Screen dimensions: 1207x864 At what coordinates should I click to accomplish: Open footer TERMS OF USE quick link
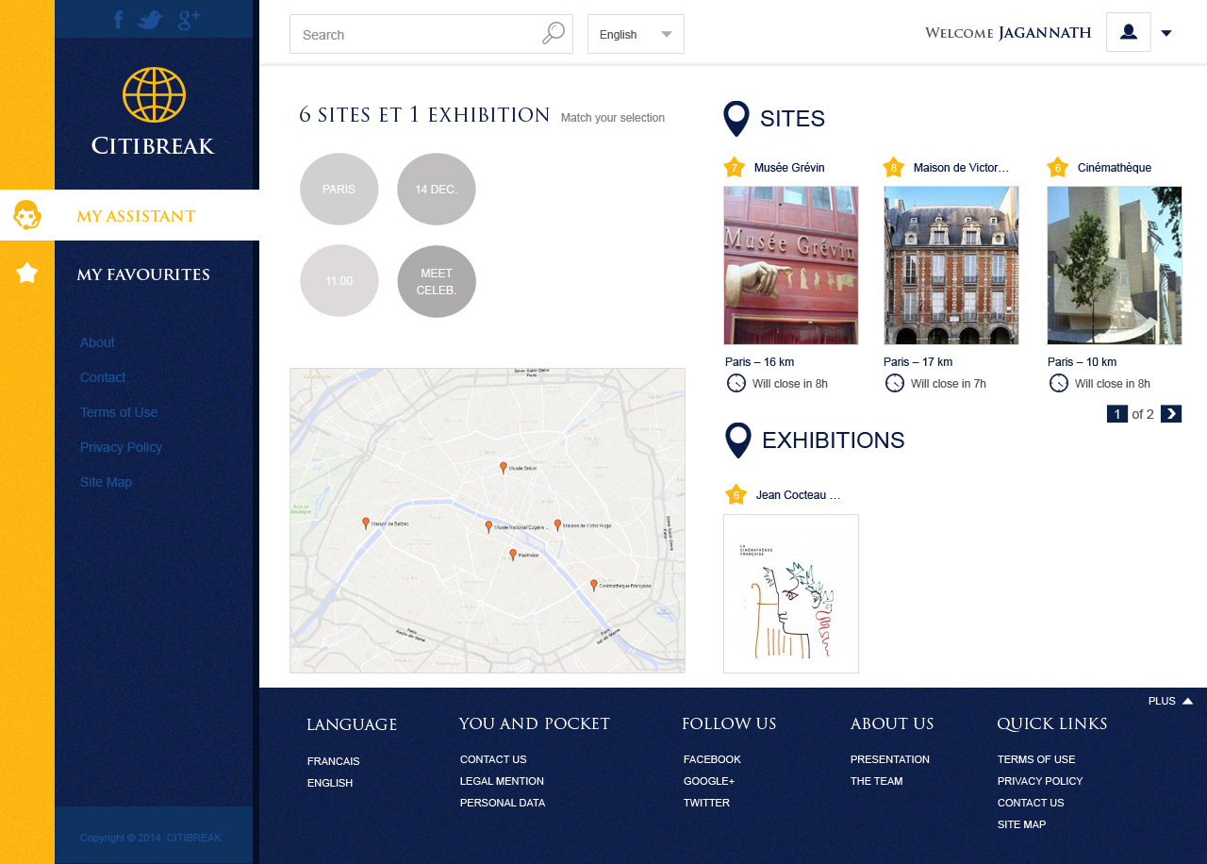1036,759
